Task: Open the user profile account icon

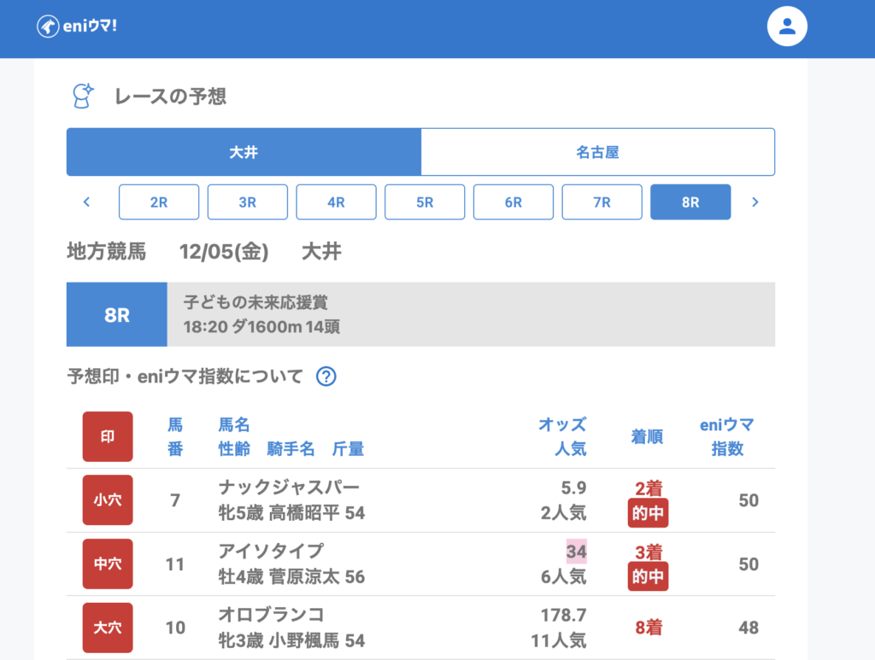Action: (787, 26)
